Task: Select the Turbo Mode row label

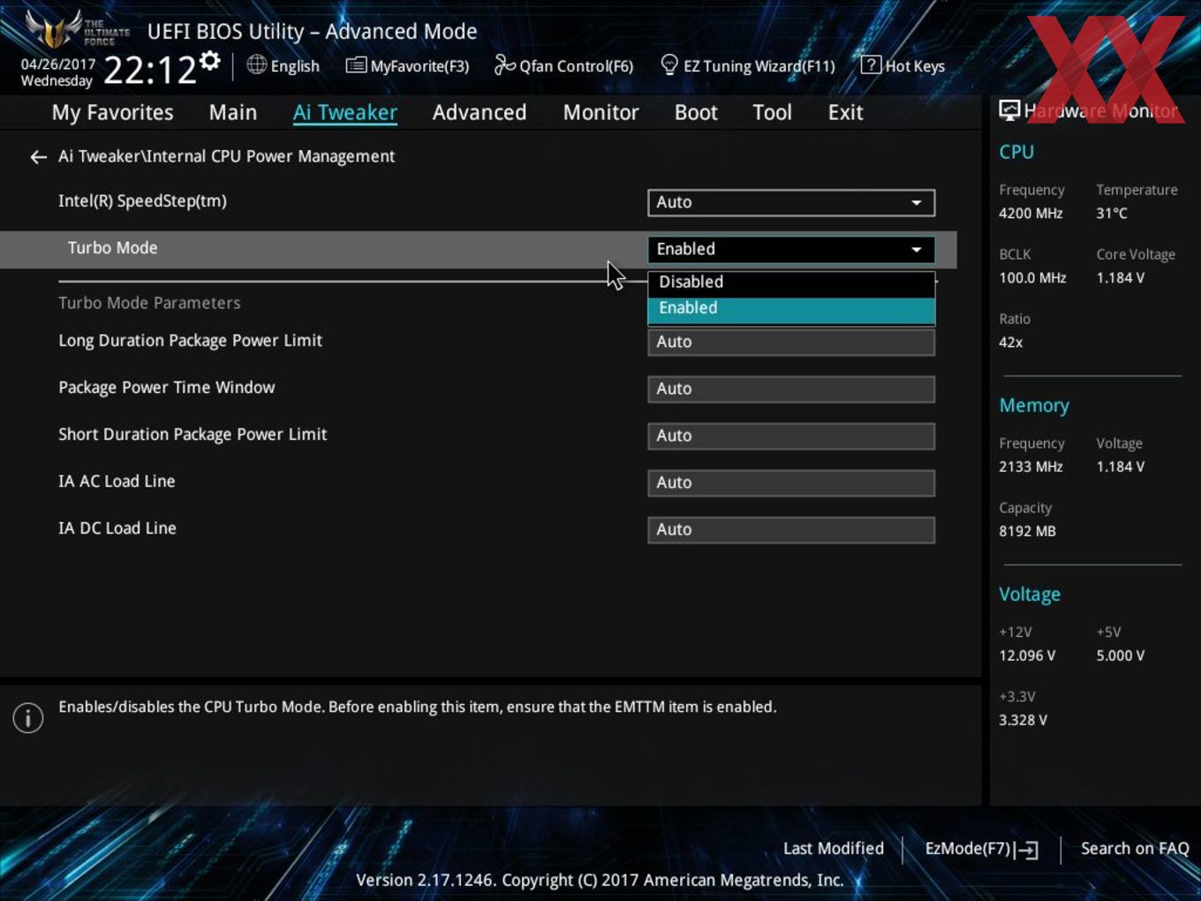Action: point(113,248)
